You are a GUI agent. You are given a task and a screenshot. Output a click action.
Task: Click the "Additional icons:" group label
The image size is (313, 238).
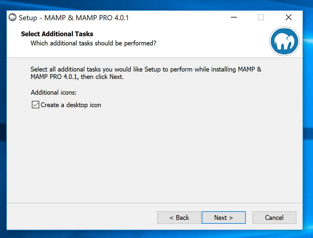click(x=54, y=93)
